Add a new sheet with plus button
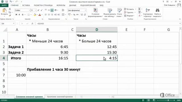Image resolution: width=182 pixels, height=102 pixels. point(81,97)
